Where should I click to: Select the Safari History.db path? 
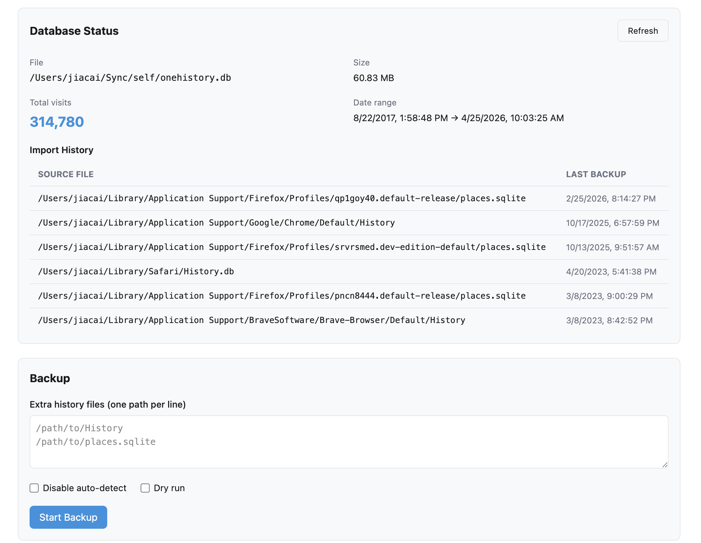(136, 271)
